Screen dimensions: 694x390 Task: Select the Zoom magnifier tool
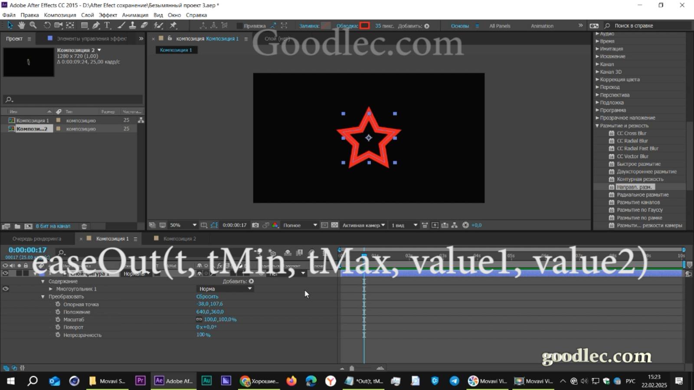[33, 26]
